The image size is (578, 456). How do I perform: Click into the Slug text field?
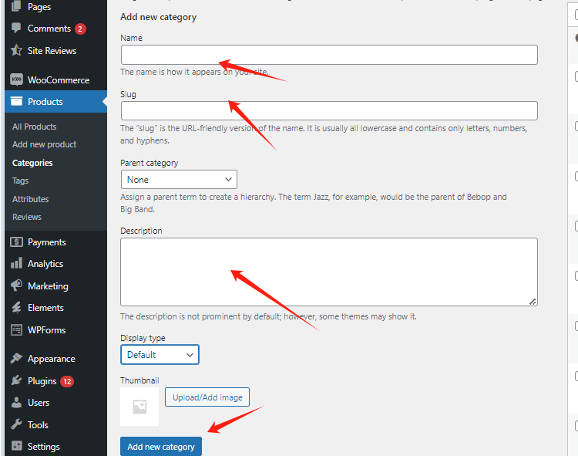tap(328, 110)
